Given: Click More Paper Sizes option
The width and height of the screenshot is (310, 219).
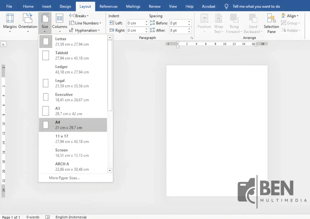Looking at the screenshot, I should 64,178.
